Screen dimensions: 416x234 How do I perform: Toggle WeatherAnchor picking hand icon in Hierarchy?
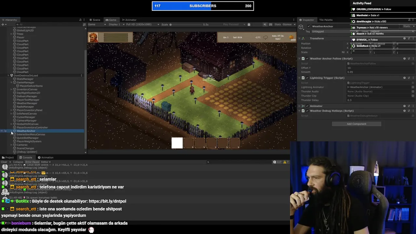6,131
